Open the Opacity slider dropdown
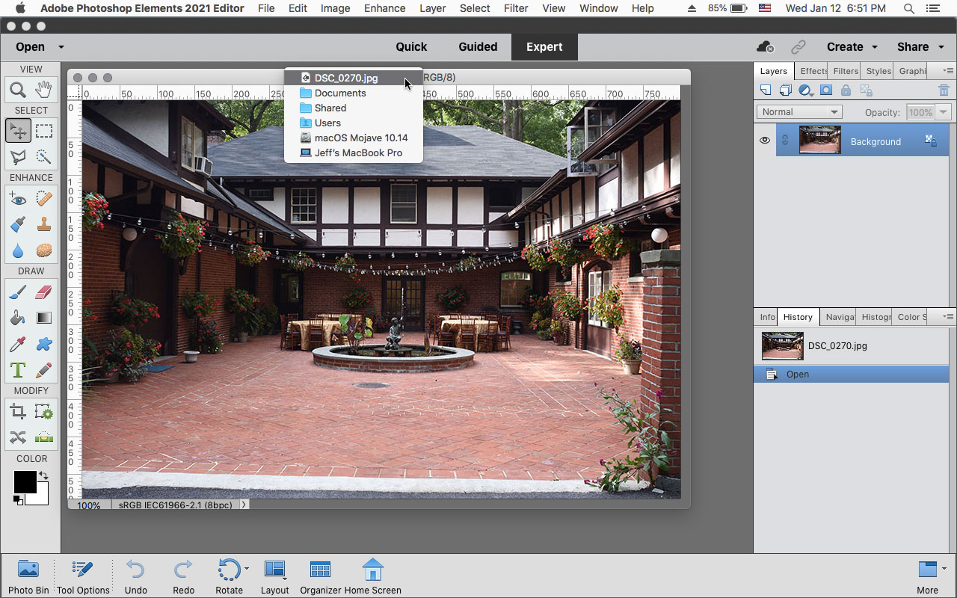 pos(944,111)
